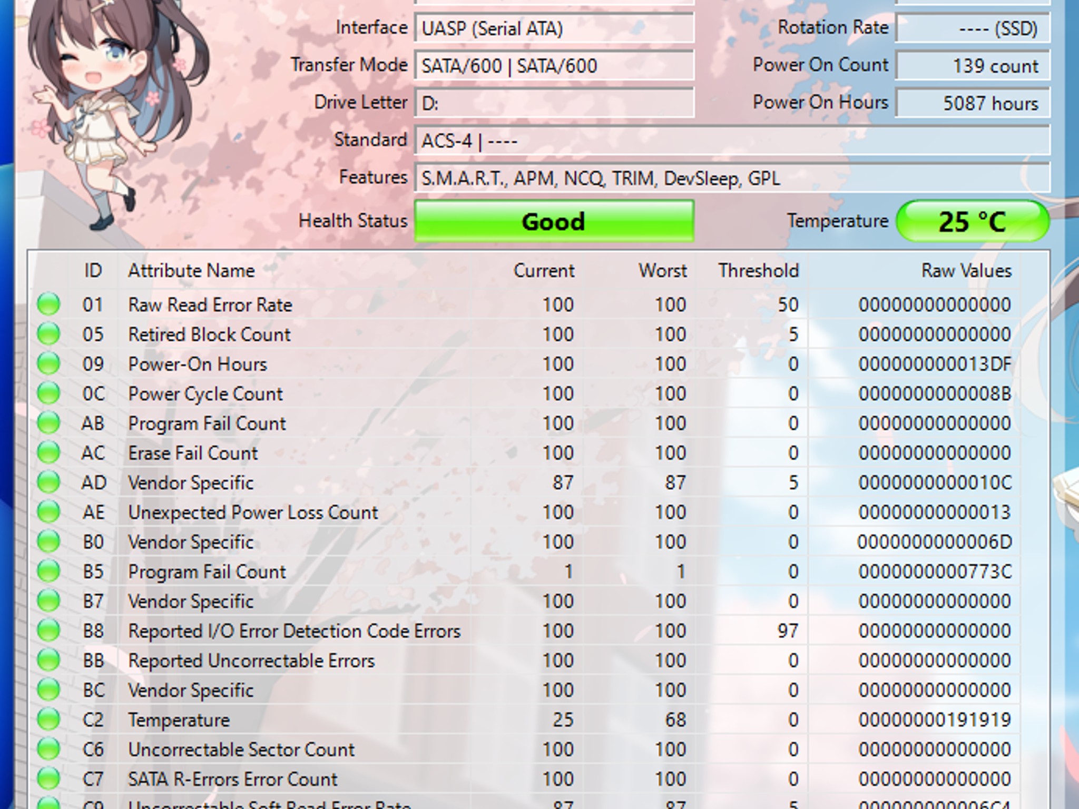Click raw value 0000000013DF for Power-On Hours
This screenshot has width=1079, height=809.
pos(935,364)
